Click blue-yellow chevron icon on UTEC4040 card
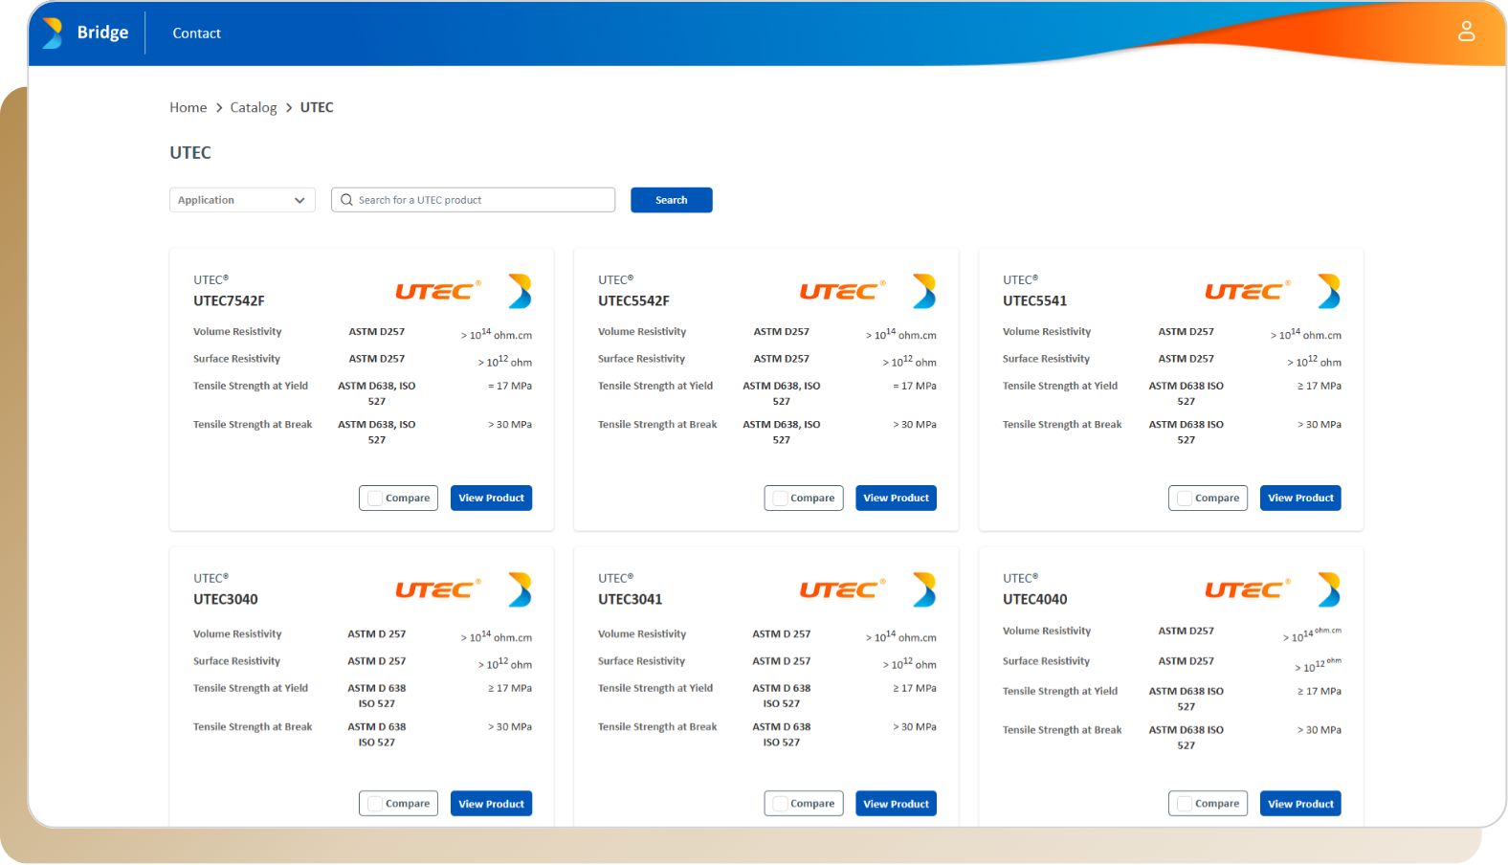1508x865 pixels. point(1329,589)
